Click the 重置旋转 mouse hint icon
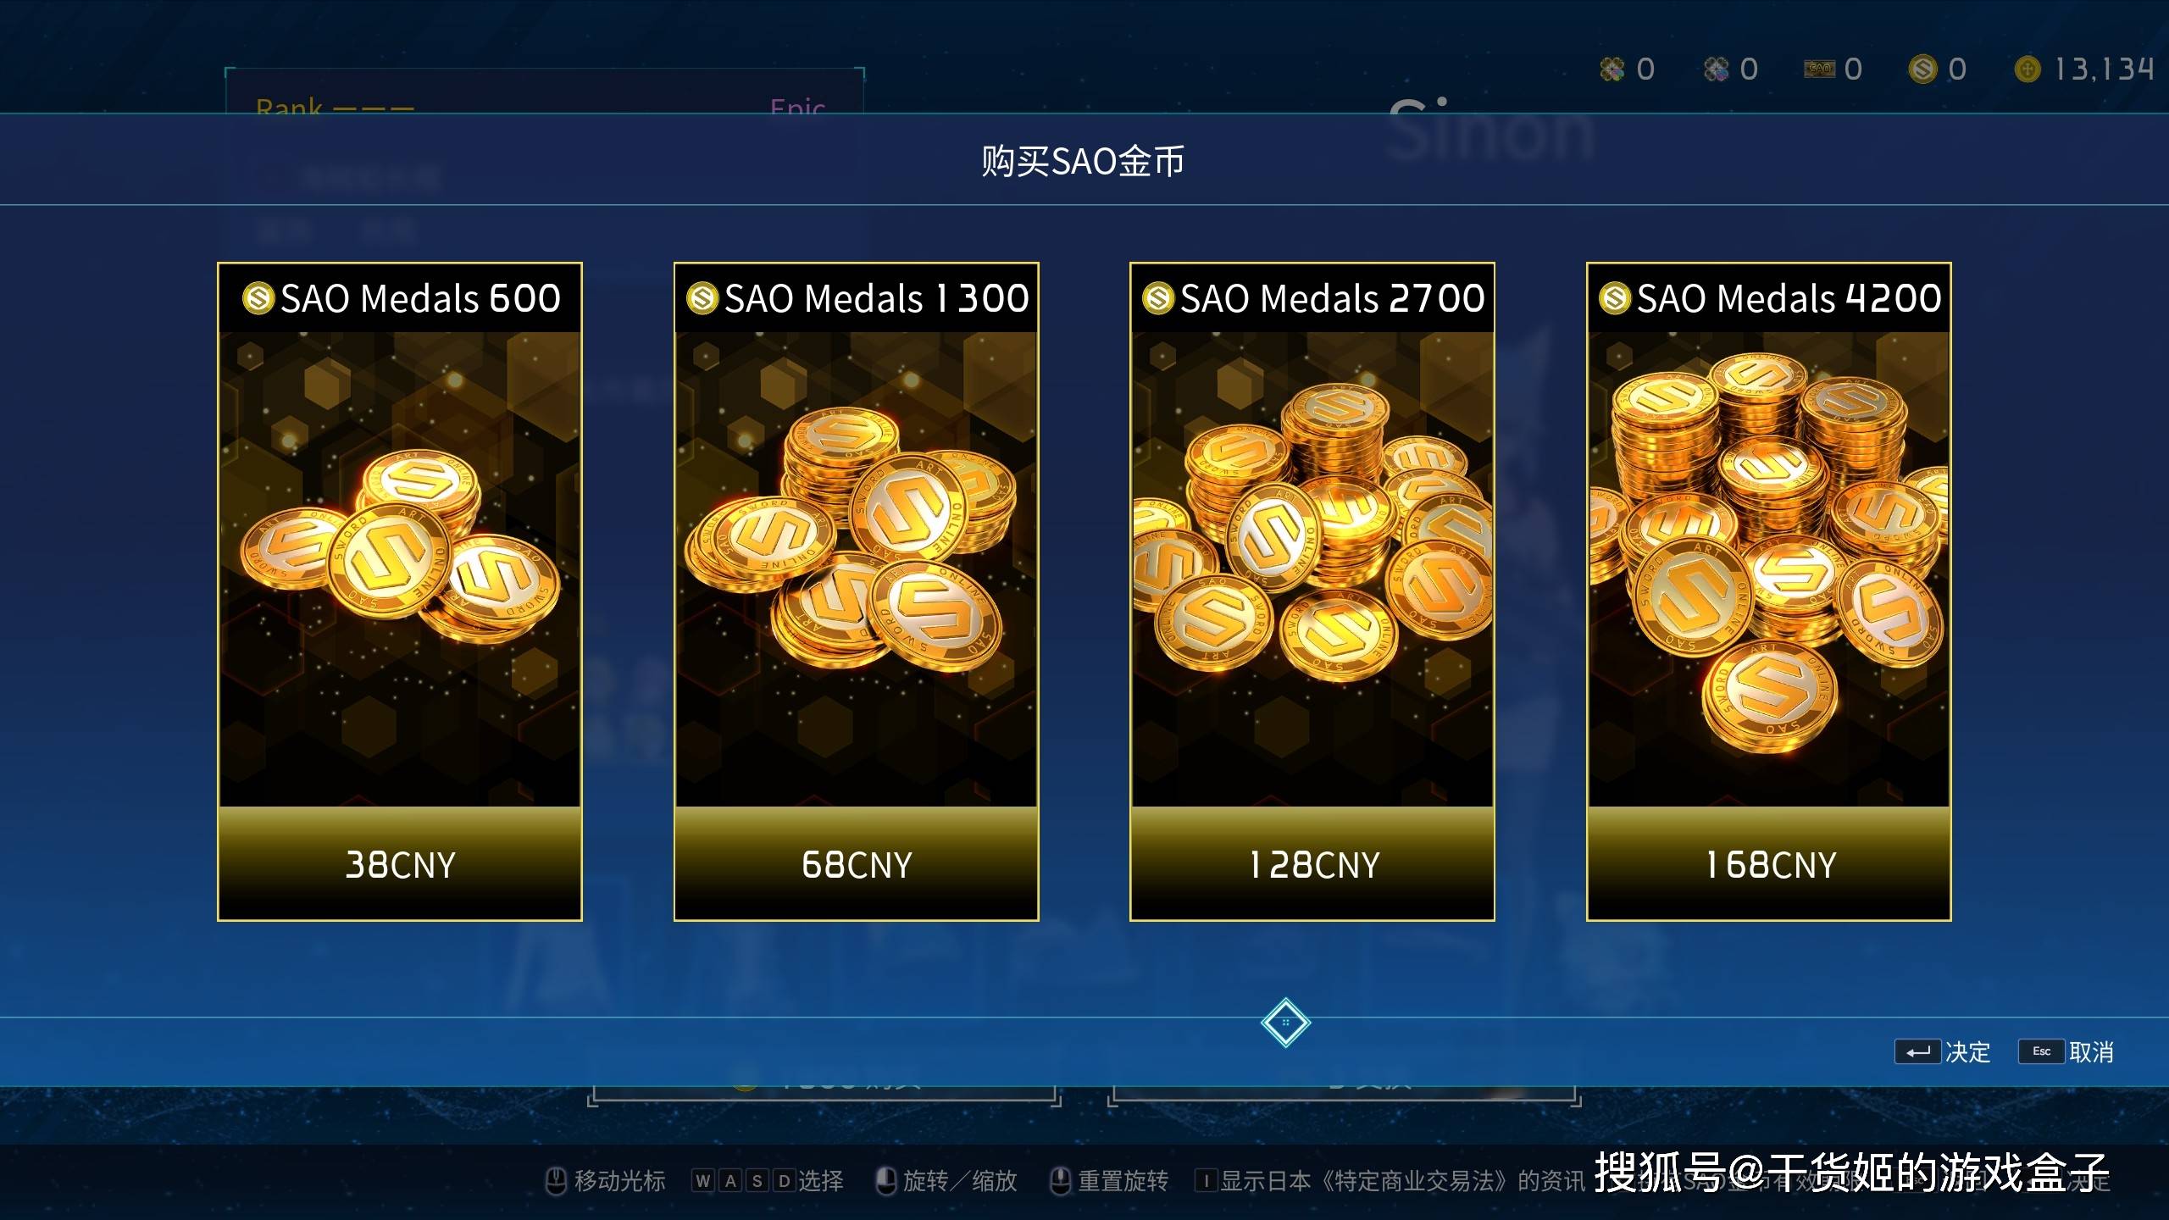Image resolution: width=2169 pixels, height=1220 pixels. 1060,1180
